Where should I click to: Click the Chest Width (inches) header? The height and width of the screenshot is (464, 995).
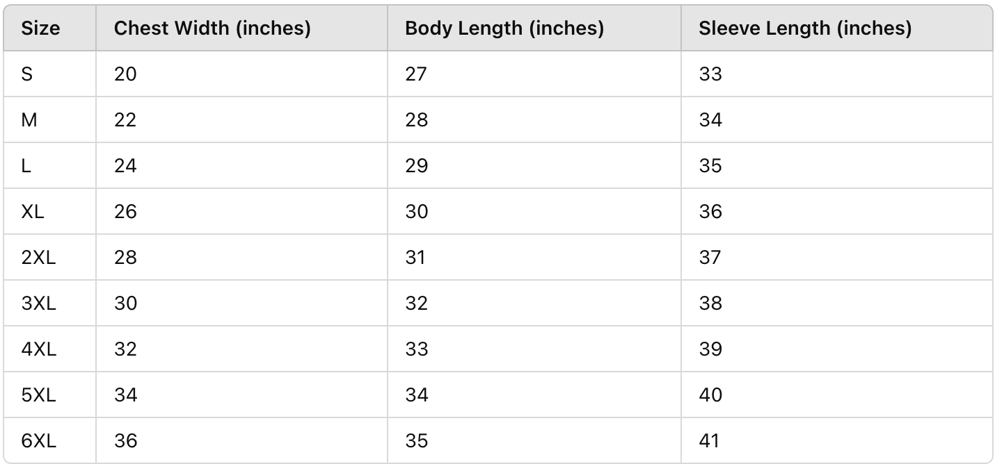(x=212, y=28)
